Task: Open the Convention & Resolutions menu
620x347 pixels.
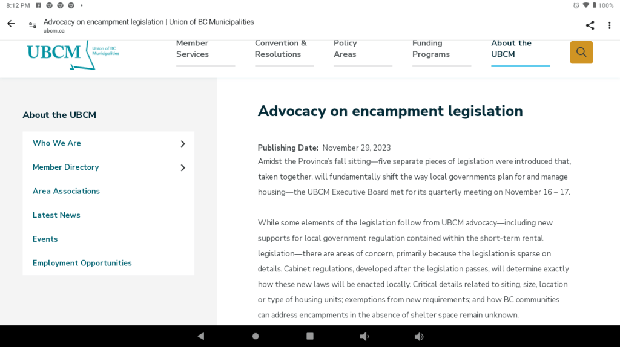Action: (x=281, y=49)
